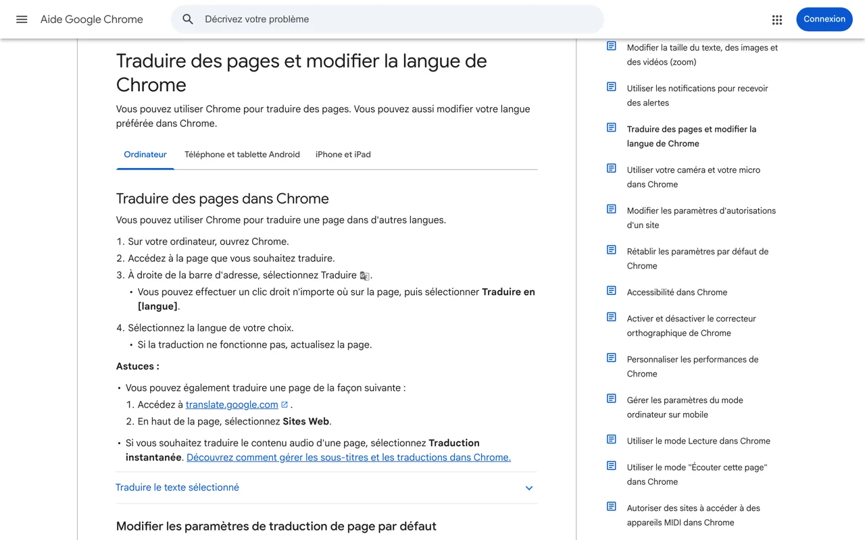Switch to 'Téléphone et tablette Android' tab
This screenshot has width=865, height=540.
(x=242, y=155)
